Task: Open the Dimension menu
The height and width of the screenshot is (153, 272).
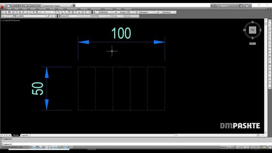Action: click(72, 9)
